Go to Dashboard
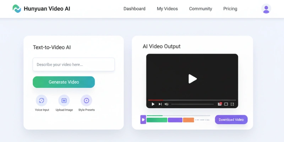284x142 pixels. pyautogui.click(x=135, y=9)
